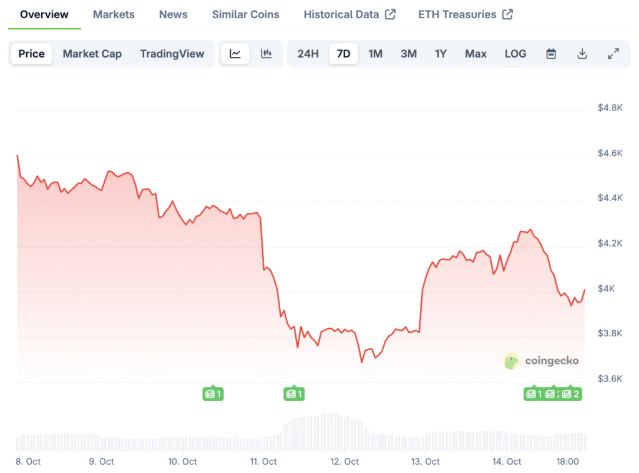Click the news marker near 11 Oct
Screen dimensions: 639x473
pyautogui.click(x=294, y=394)
